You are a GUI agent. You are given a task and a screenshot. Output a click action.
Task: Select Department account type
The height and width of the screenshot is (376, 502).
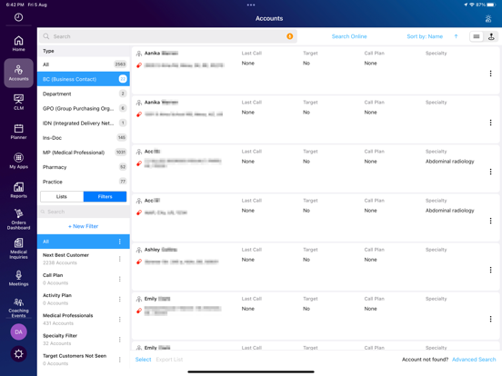pos(84,94)
